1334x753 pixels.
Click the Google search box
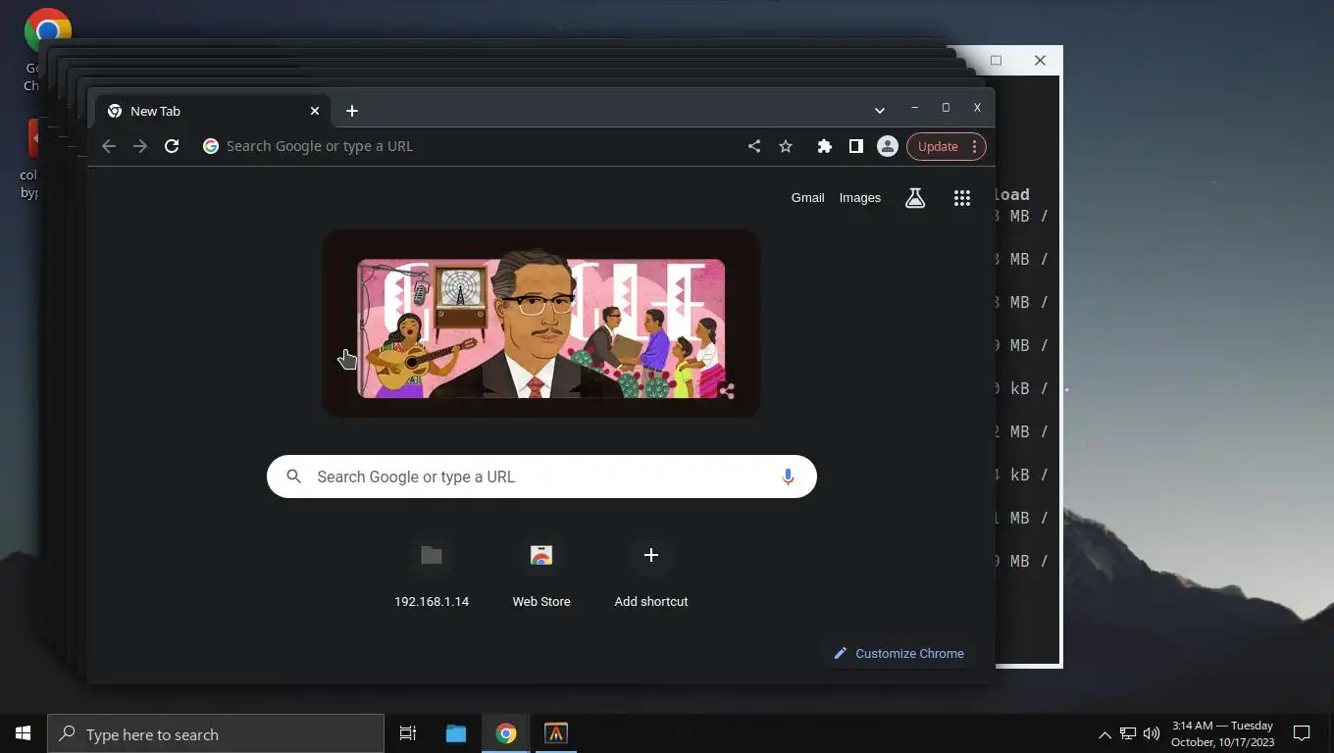(x=541, y=477)
